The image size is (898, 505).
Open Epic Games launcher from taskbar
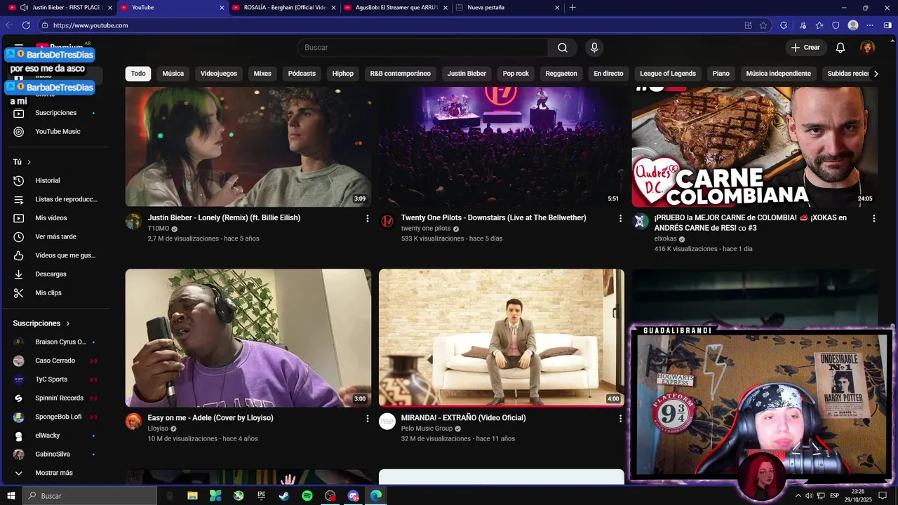pos(261,496)
